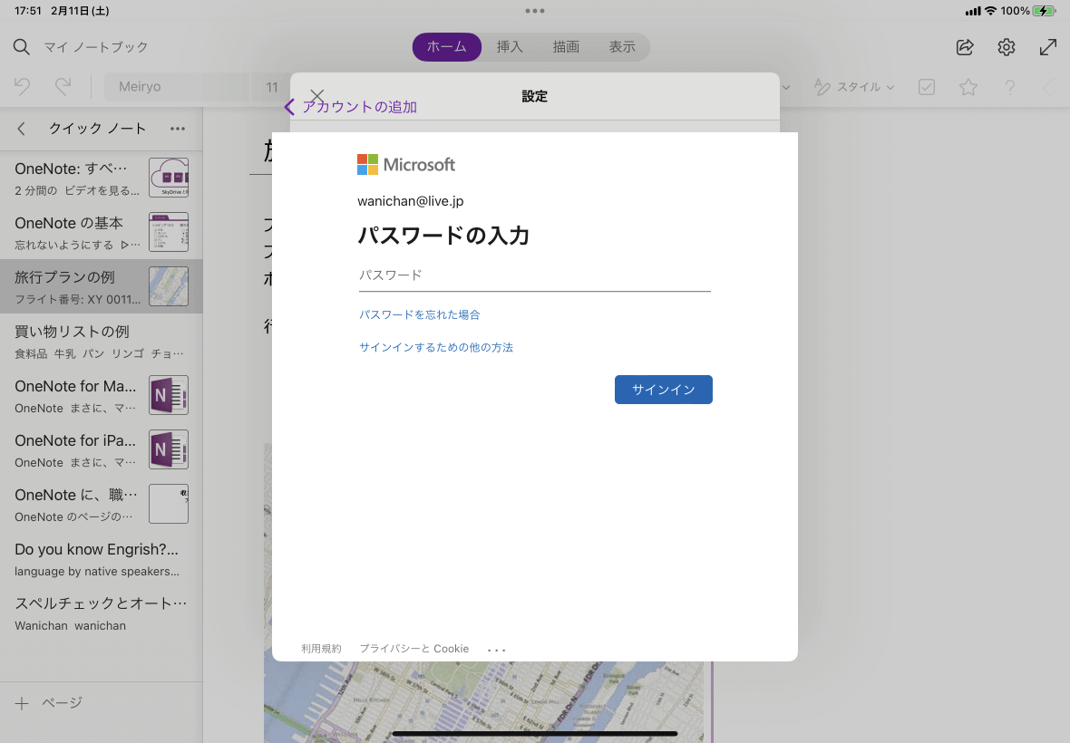This screenshot has height=743, width=1070.
Task: Click the search magnifier icon
Action: (x=21, y=47)
